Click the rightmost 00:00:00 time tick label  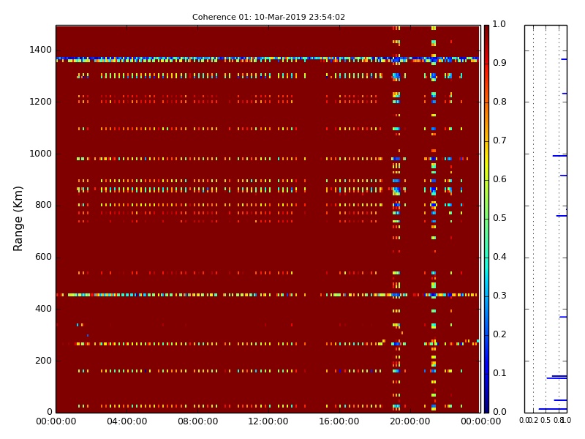tap(481, 421)
